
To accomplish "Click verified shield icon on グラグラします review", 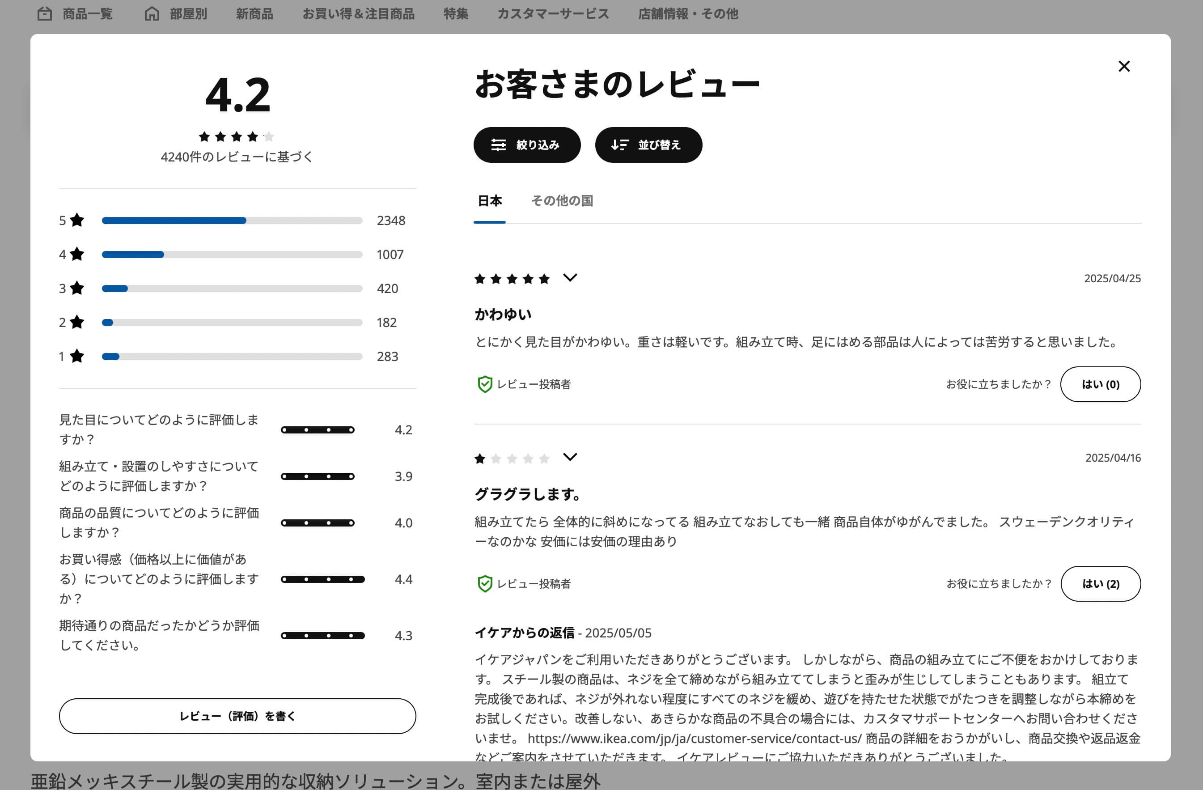I will point(485,584).
